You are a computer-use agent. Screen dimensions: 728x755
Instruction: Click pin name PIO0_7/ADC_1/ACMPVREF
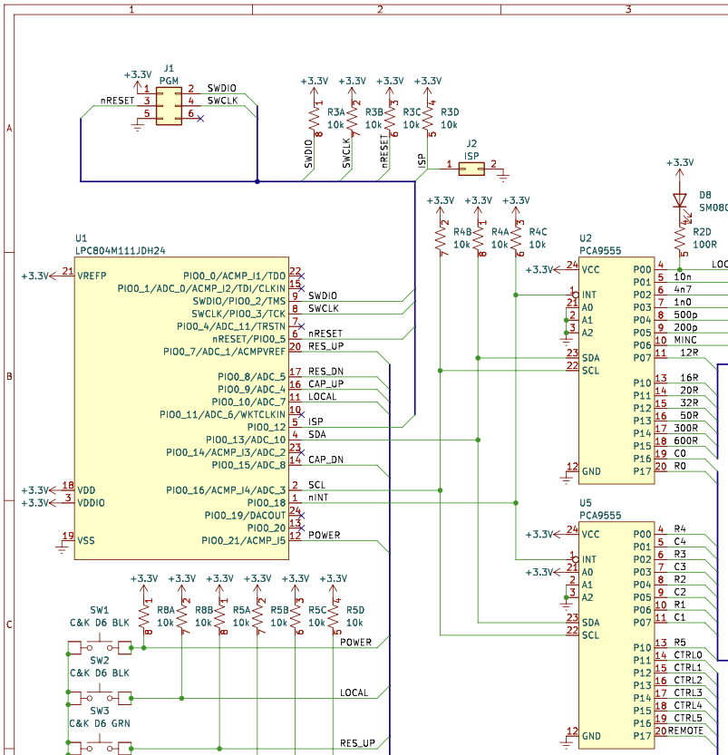tap(224, 352)
